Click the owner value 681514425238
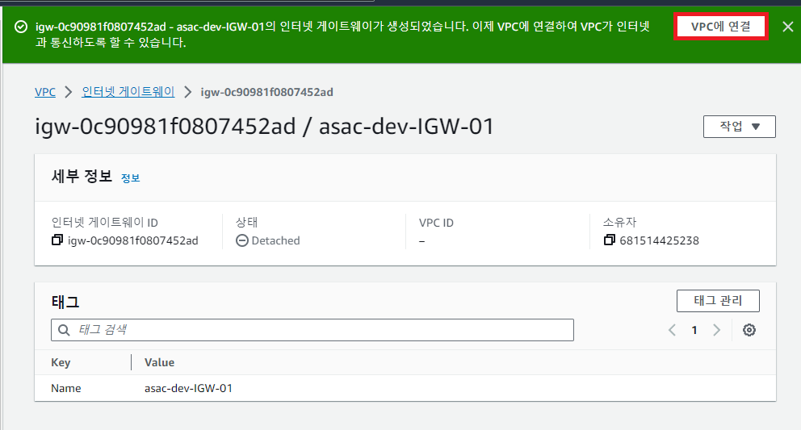 tap(659, 240)
